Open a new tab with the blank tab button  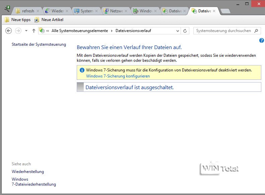(225, 11)
